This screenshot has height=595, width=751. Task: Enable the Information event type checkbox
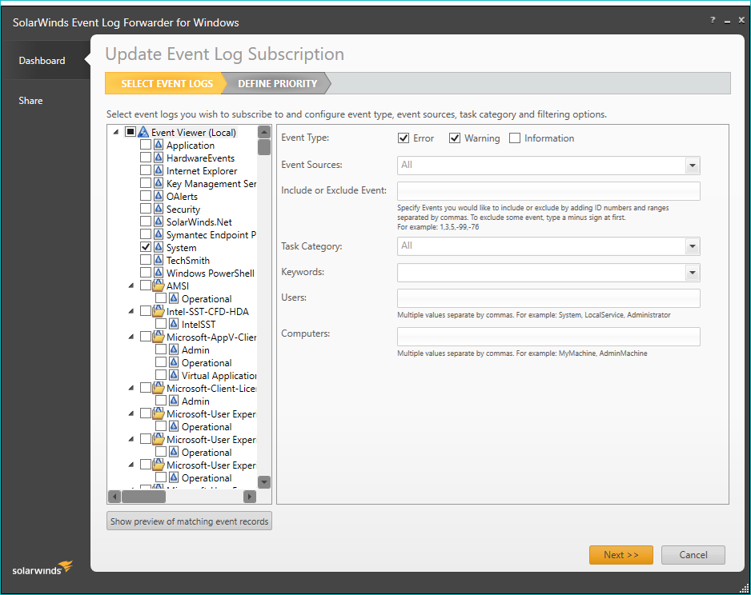515,138
